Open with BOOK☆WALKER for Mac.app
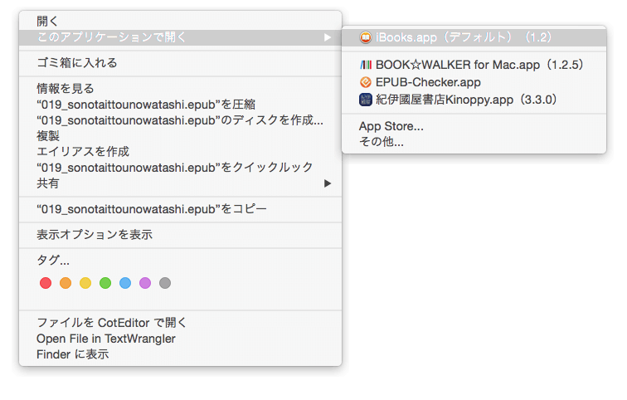This screenshot has height=400, width=627. pyautogui.click(x=474, y=65)
